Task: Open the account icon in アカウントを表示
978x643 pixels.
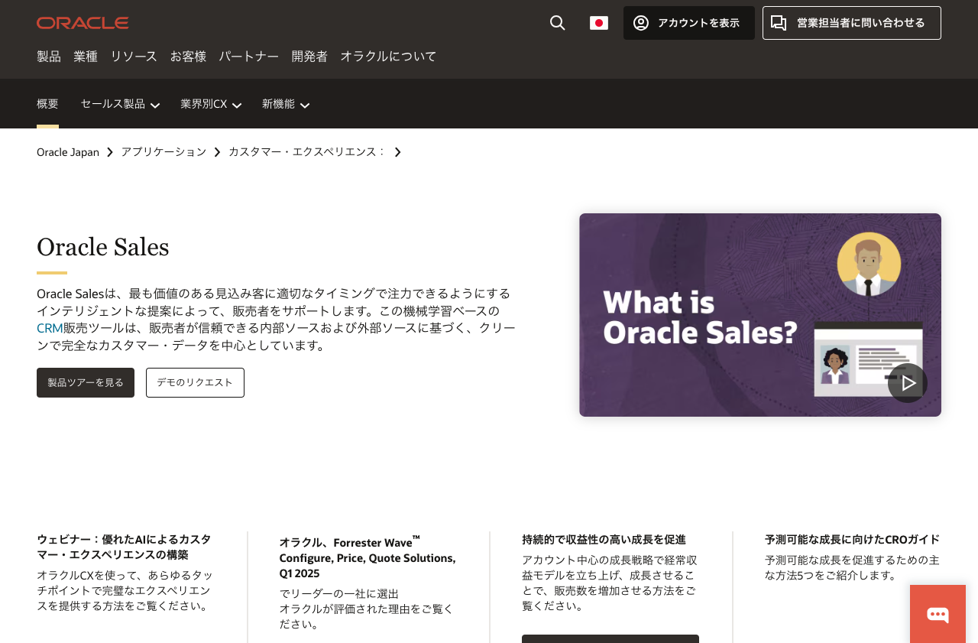Action: 641,23
